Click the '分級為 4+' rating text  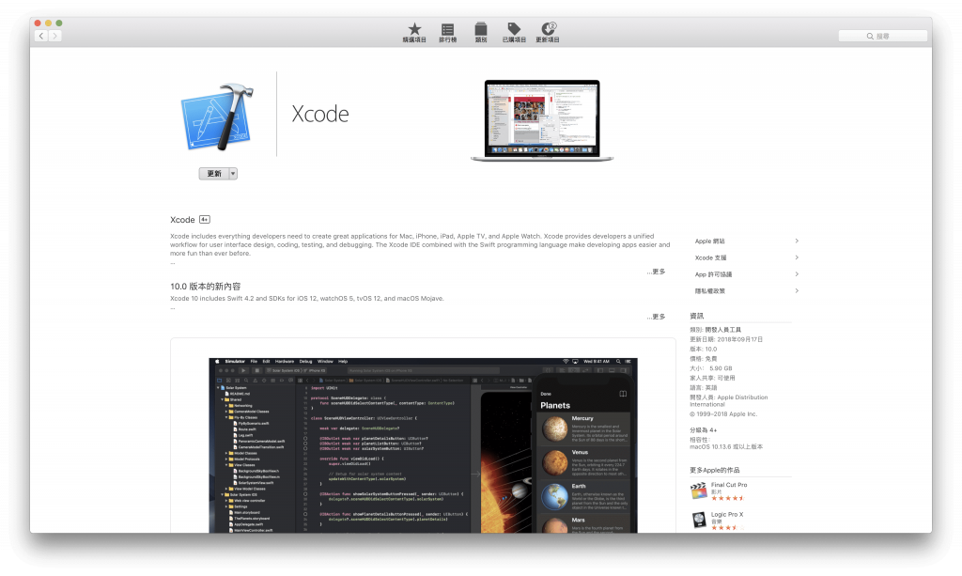click(703, 430)
